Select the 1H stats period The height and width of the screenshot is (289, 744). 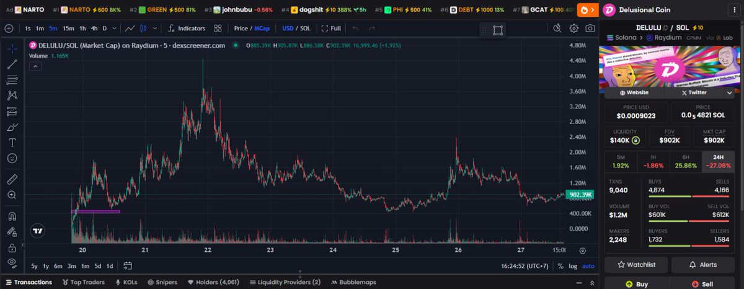tap(654, 161)
